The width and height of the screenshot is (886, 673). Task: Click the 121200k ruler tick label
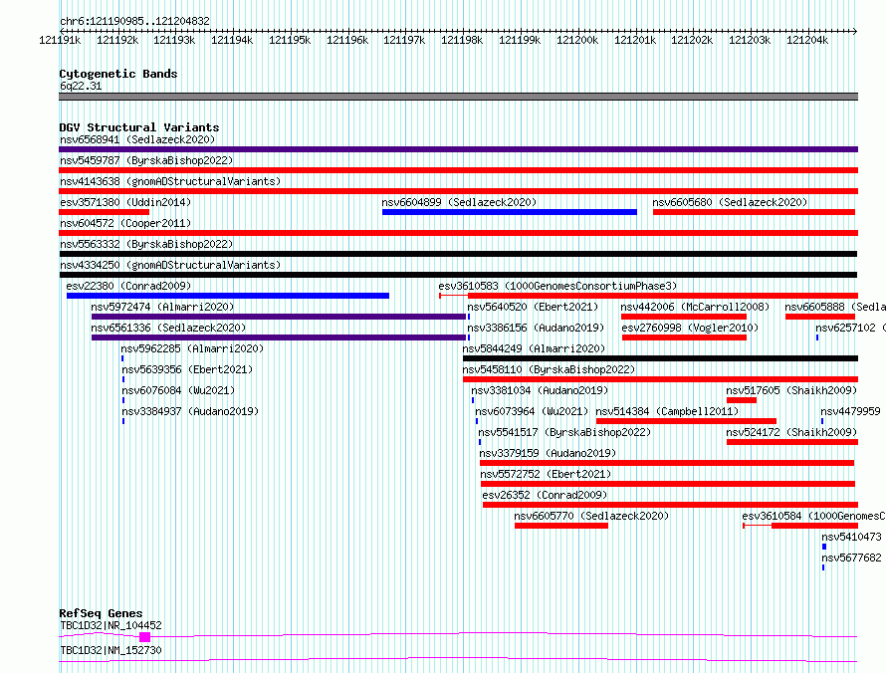pyautogui.click(x=577, y=40)
